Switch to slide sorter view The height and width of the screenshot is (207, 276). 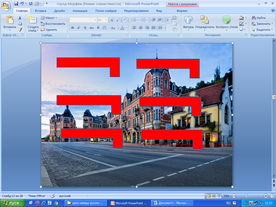click(214, 196)
